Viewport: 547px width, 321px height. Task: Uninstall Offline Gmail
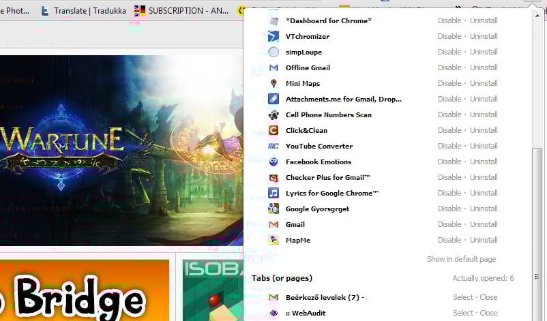(484, 67)
